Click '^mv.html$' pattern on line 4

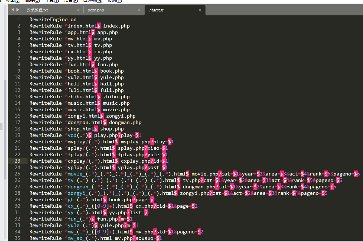[x=78, y=39]
